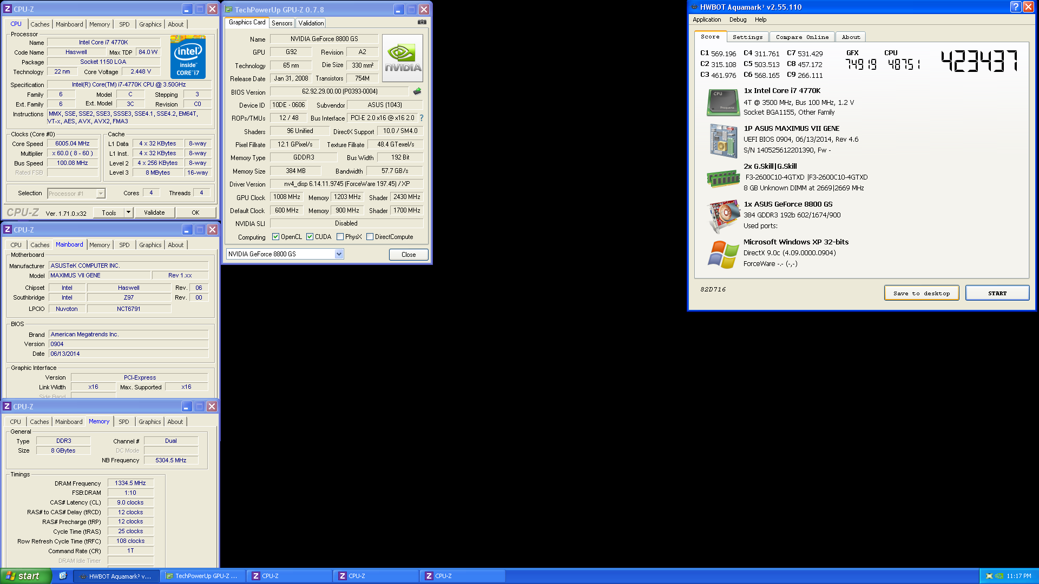
Task: Click the GPU-Z title bar icon
Action: pyautogui.click(x=229, y=9)
